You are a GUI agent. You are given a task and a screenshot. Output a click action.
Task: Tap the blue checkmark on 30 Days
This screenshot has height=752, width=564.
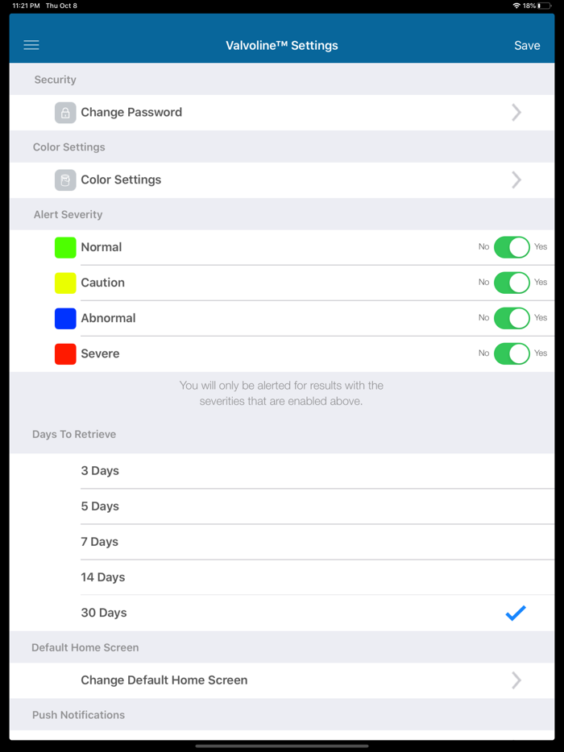coord(516,613)
